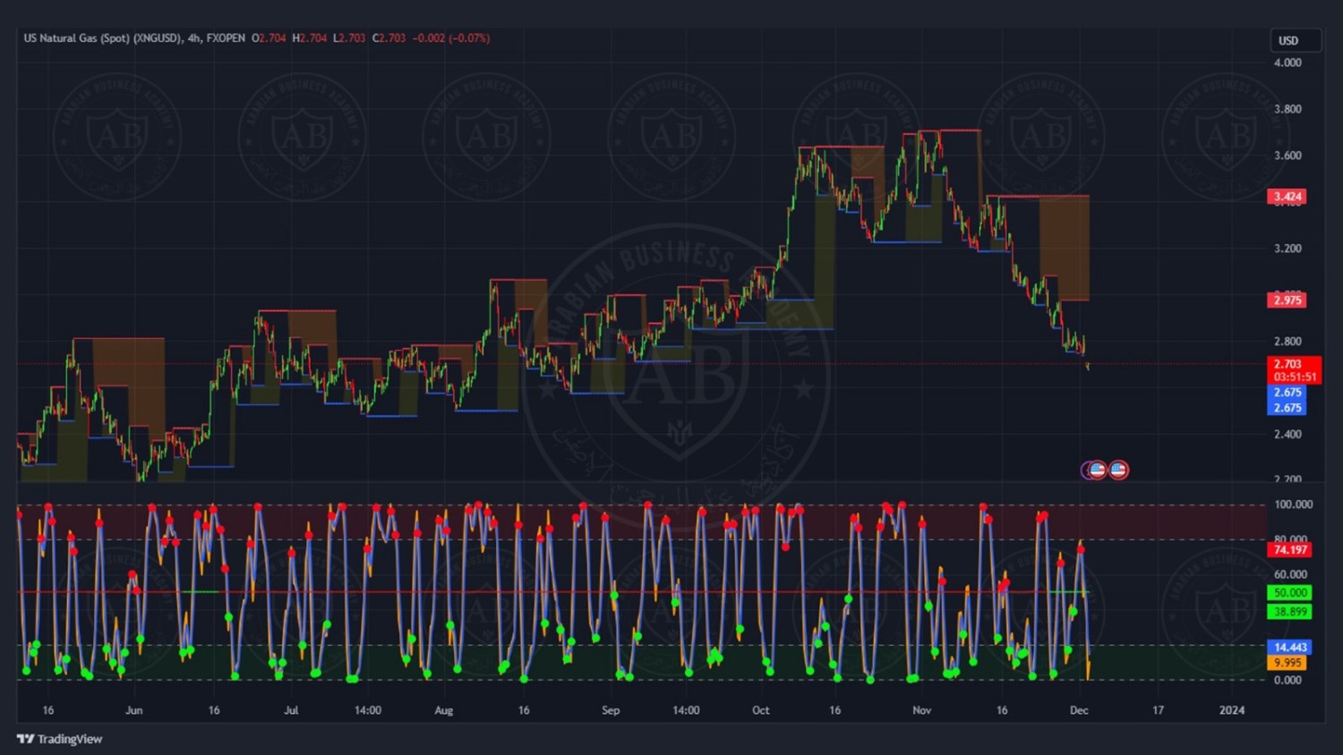The width and height of the screenshot is (1343, 755).
Task: Select the red 2.975 price label
Action: 1287,300
